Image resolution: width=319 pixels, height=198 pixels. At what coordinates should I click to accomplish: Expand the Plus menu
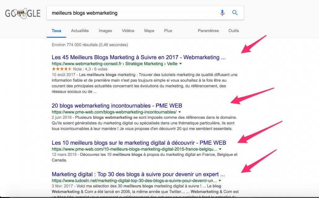(x=168, y=31)
